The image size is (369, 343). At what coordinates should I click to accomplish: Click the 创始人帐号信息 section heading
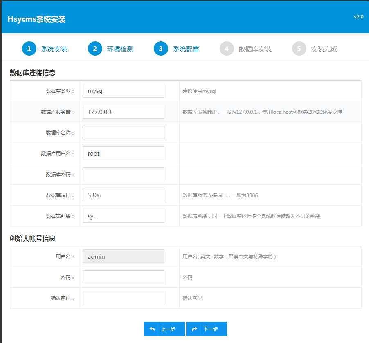pos(32,238)
